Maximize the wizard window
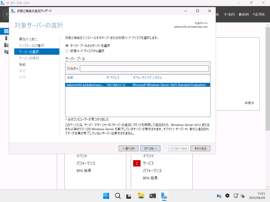The image size is (270, 202). (x=197, y=11)
